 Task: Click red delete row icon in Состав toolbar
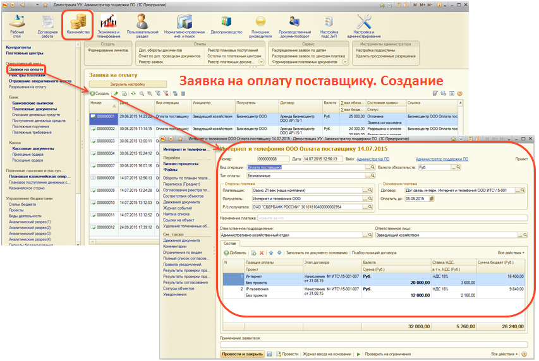click(261, 252)
